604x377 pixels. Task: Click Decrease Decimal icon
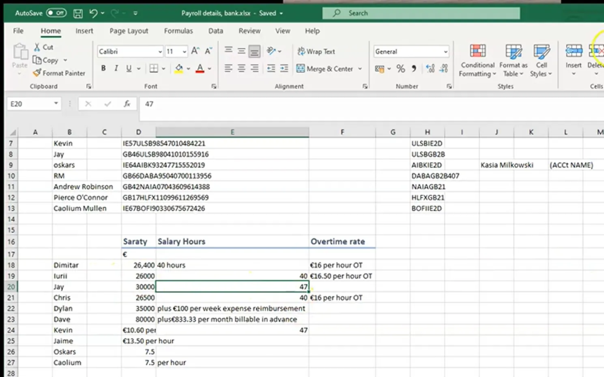(x=444, y=69)
